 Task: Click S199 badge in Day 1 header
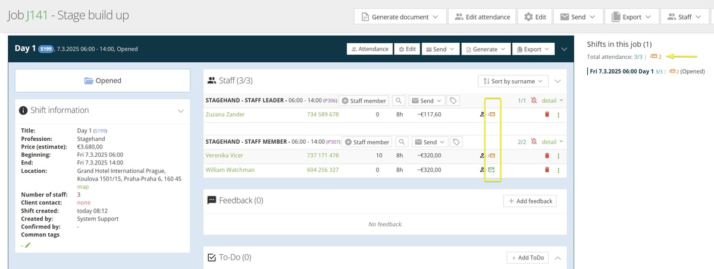point(46,49)
